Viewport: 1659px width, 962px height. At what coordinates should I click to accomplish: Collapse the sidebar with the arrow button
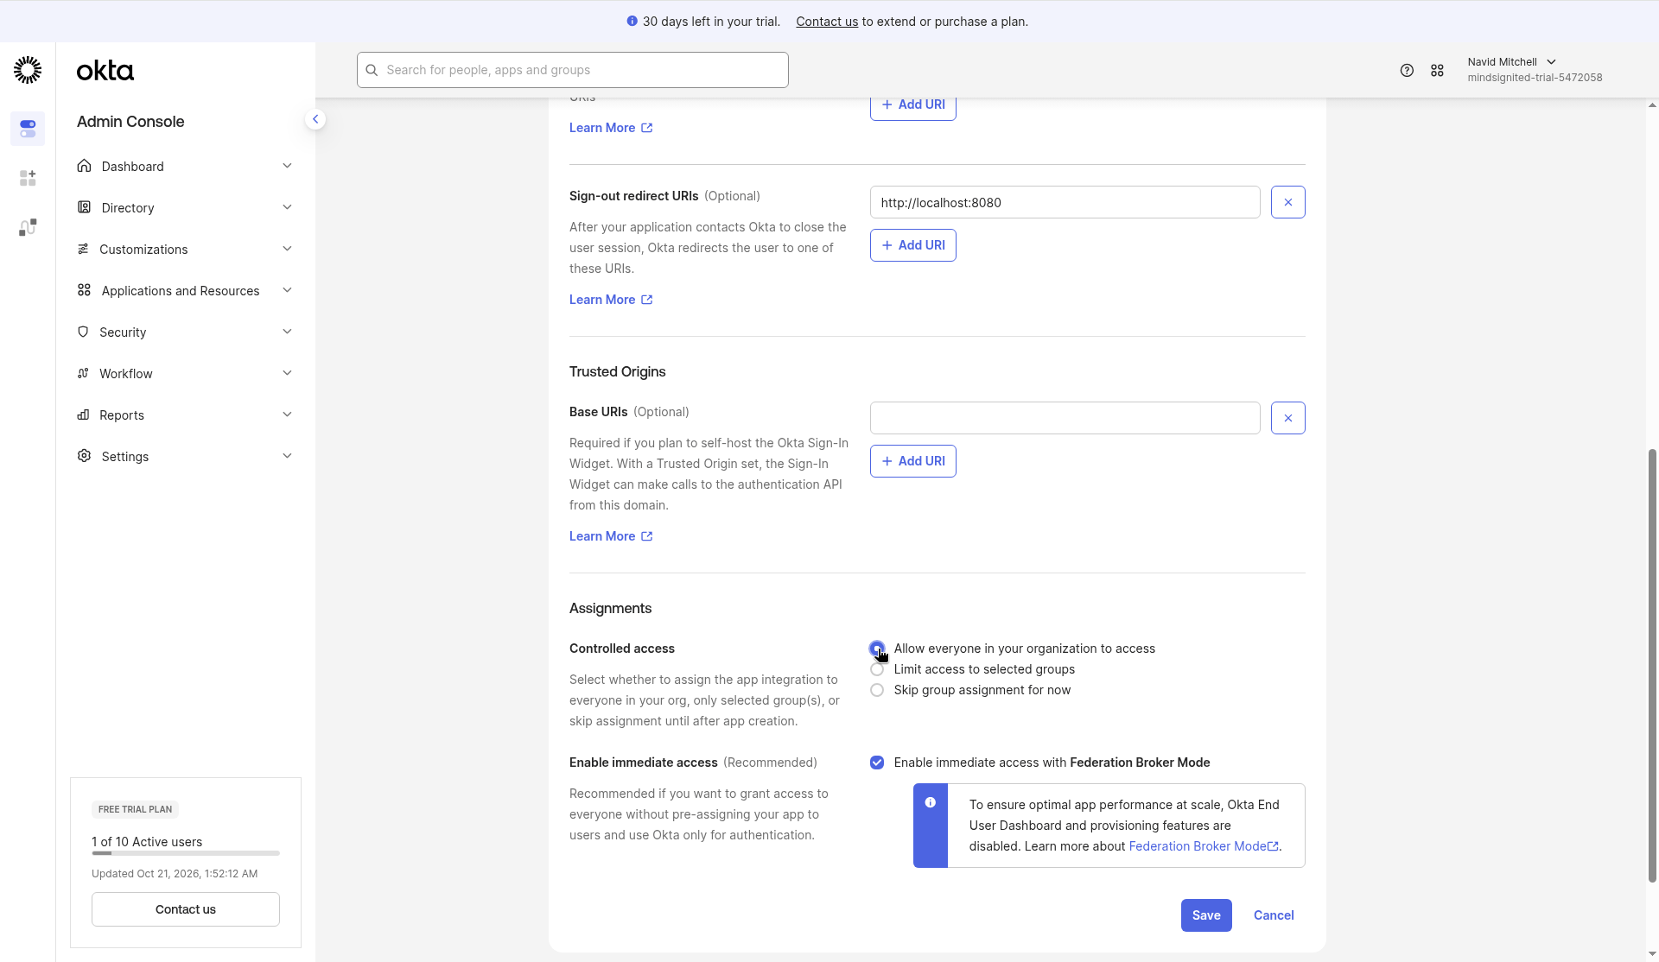click(x=315, y=119)
